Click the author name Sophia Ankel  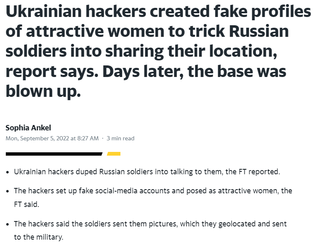tap(28, 127)
